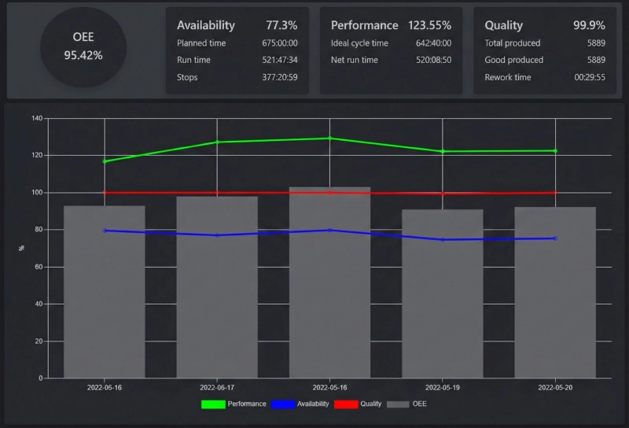The height and width of the screenshot is (428, 629).
Task: Select the Performance data point on 2022-06-16
Action: click(105, 161)
